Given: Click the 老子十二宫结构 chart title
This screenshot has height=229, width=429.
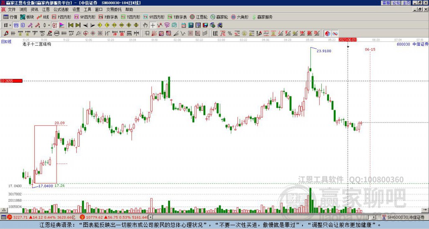Looking at the screenshot, I should pos(37,44).
